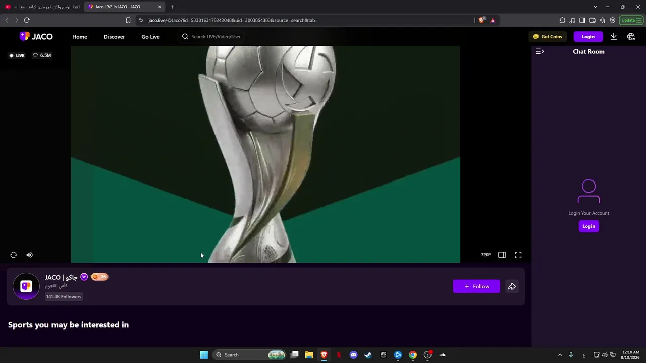Click the channel name JACO | جاكو

(61, 277)
